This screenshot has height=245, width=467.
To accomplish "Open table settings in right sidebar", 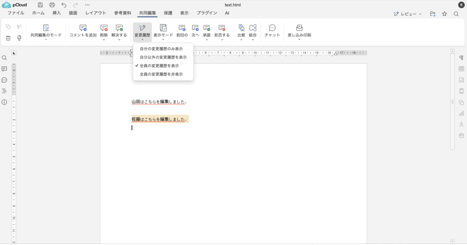I will (462, 69).
